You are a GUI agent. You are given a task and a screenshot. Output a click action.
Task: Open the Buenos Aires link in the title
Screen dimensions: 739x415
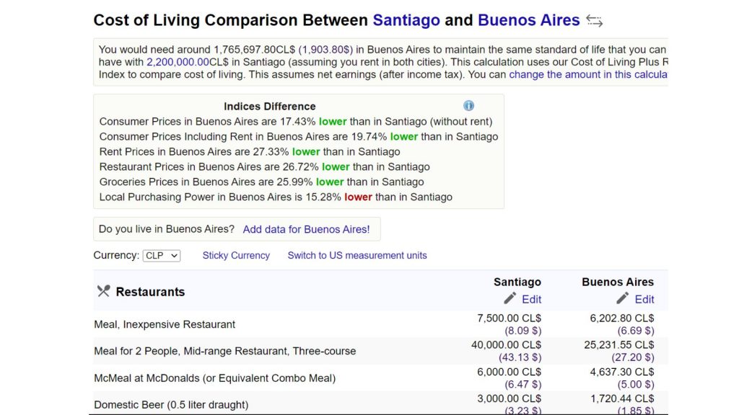(528, 20)
